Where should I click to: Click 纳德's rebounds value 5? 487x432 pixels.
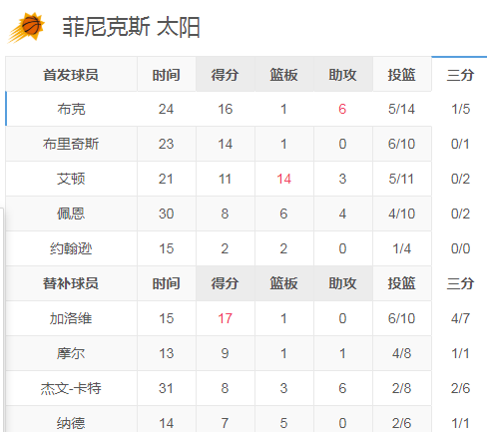click(283, 423)
